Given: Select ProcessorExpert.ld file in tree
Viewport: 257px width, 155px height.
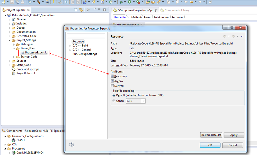Looking at the screenshot, I should point(36,53).
